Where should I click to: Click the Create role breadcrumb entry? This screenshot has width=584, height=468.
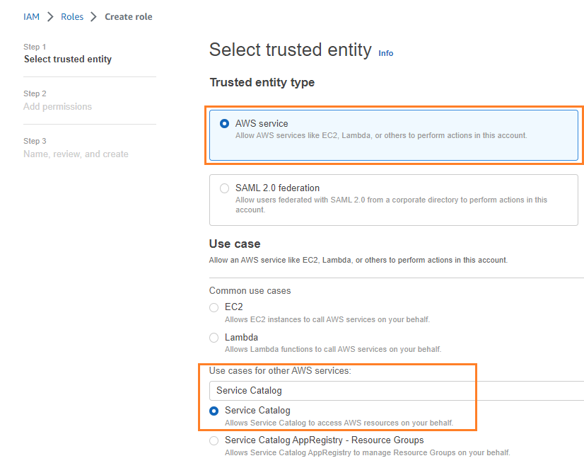[x=128, y=16]
